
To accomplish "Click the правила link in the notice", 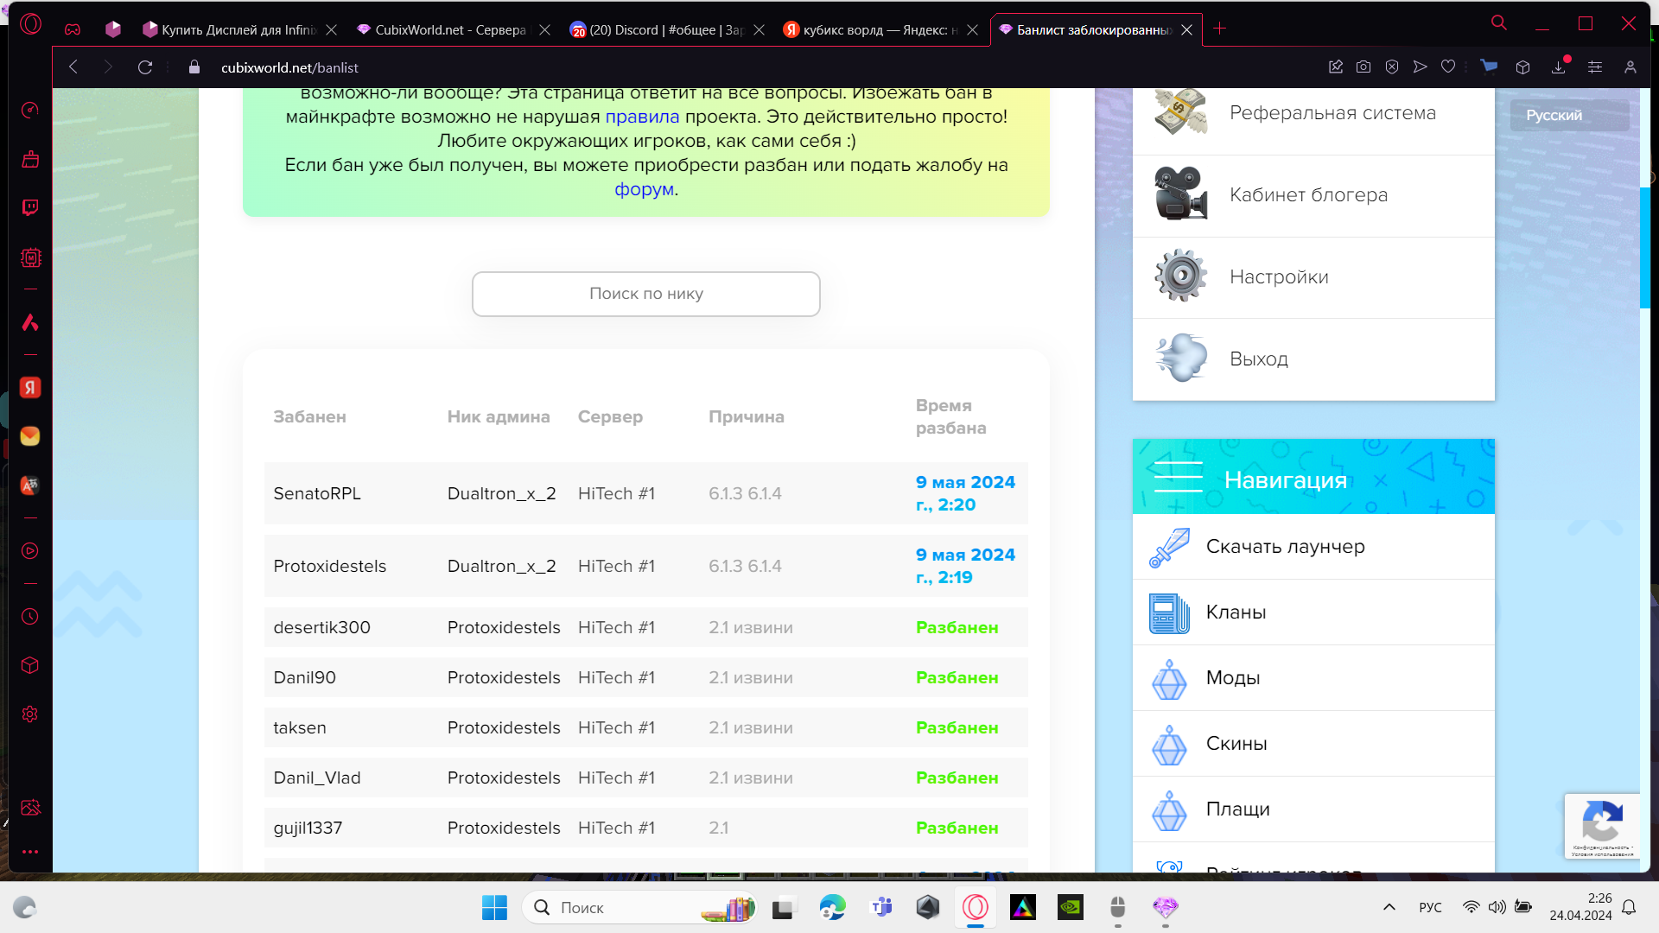I will [642, 117].
